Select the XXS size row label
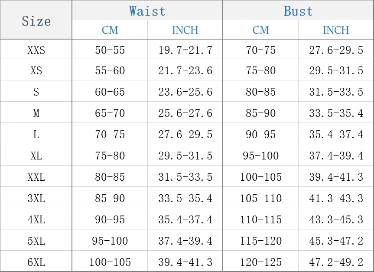374x272 pixels. click(36, 50)
